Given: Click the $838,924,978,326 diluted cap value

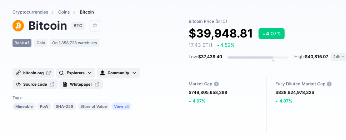Looking at the screenshot, I should click(295, 92).
